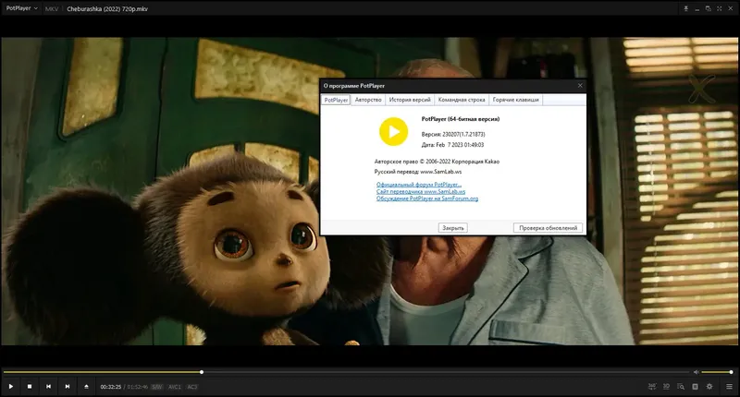
Task: Close the PotPlayer main window
Action: pos(731,8)
